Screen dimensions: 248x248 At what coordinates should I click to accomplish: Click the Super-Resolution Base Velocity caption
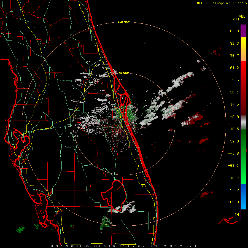coord(124,246)
